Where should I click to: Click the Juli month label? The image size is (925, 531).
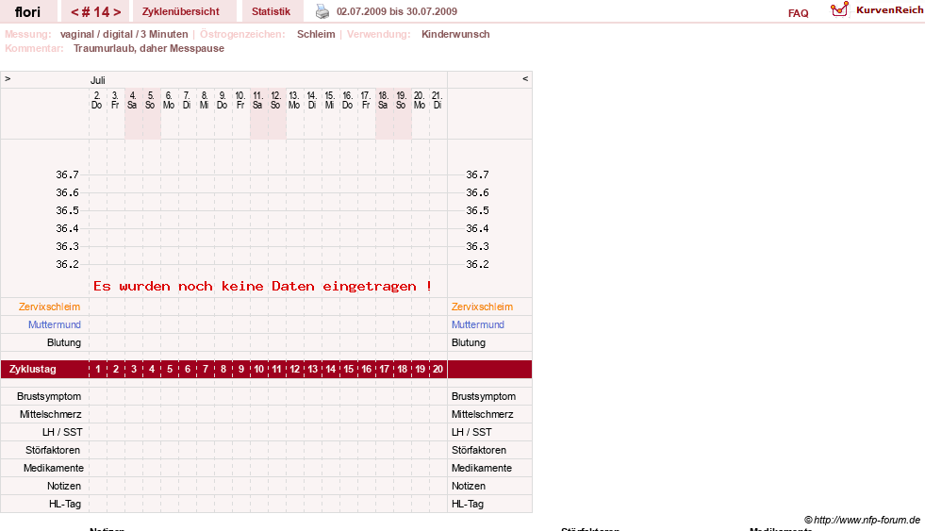(x=98, y=80)
